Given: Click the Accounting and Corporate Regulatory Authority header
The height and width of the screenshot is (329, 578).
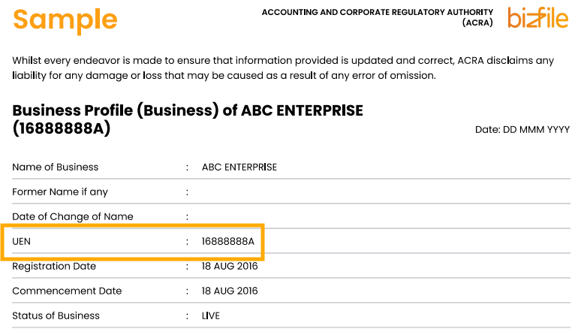Looking at the screenshot, I should point(378,13).
